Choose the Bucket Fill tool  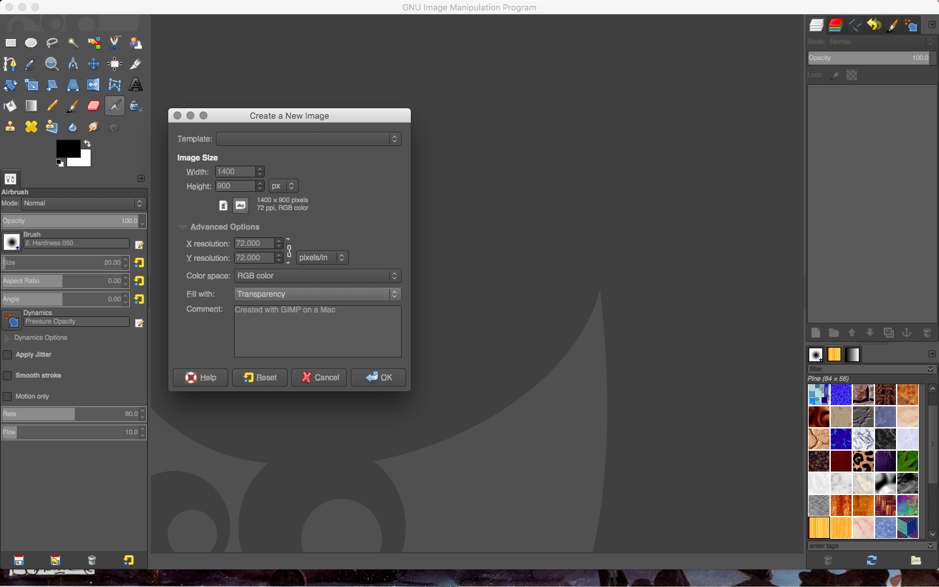[10, 106]
